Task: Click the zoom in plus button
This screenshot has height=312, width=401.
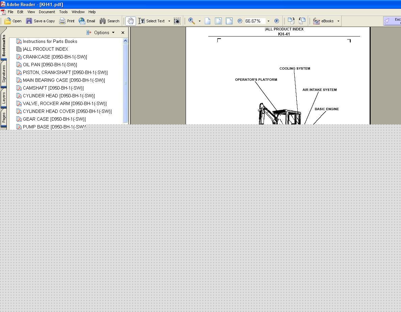Action: (x=276, y=21)
